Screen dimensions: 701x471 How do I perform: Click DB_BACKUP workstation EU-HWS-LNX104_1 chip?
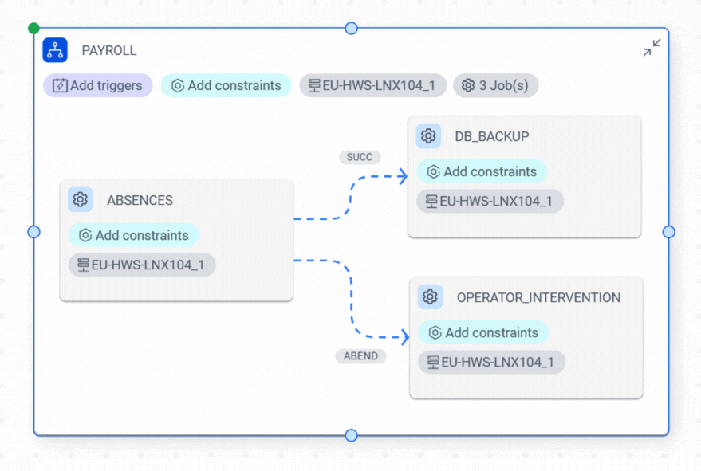(x=490, y=202)
